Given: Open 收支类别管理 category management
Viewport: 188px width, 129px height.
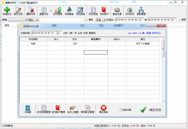Looking at the screenshot, I should click(x=44, y=109).
